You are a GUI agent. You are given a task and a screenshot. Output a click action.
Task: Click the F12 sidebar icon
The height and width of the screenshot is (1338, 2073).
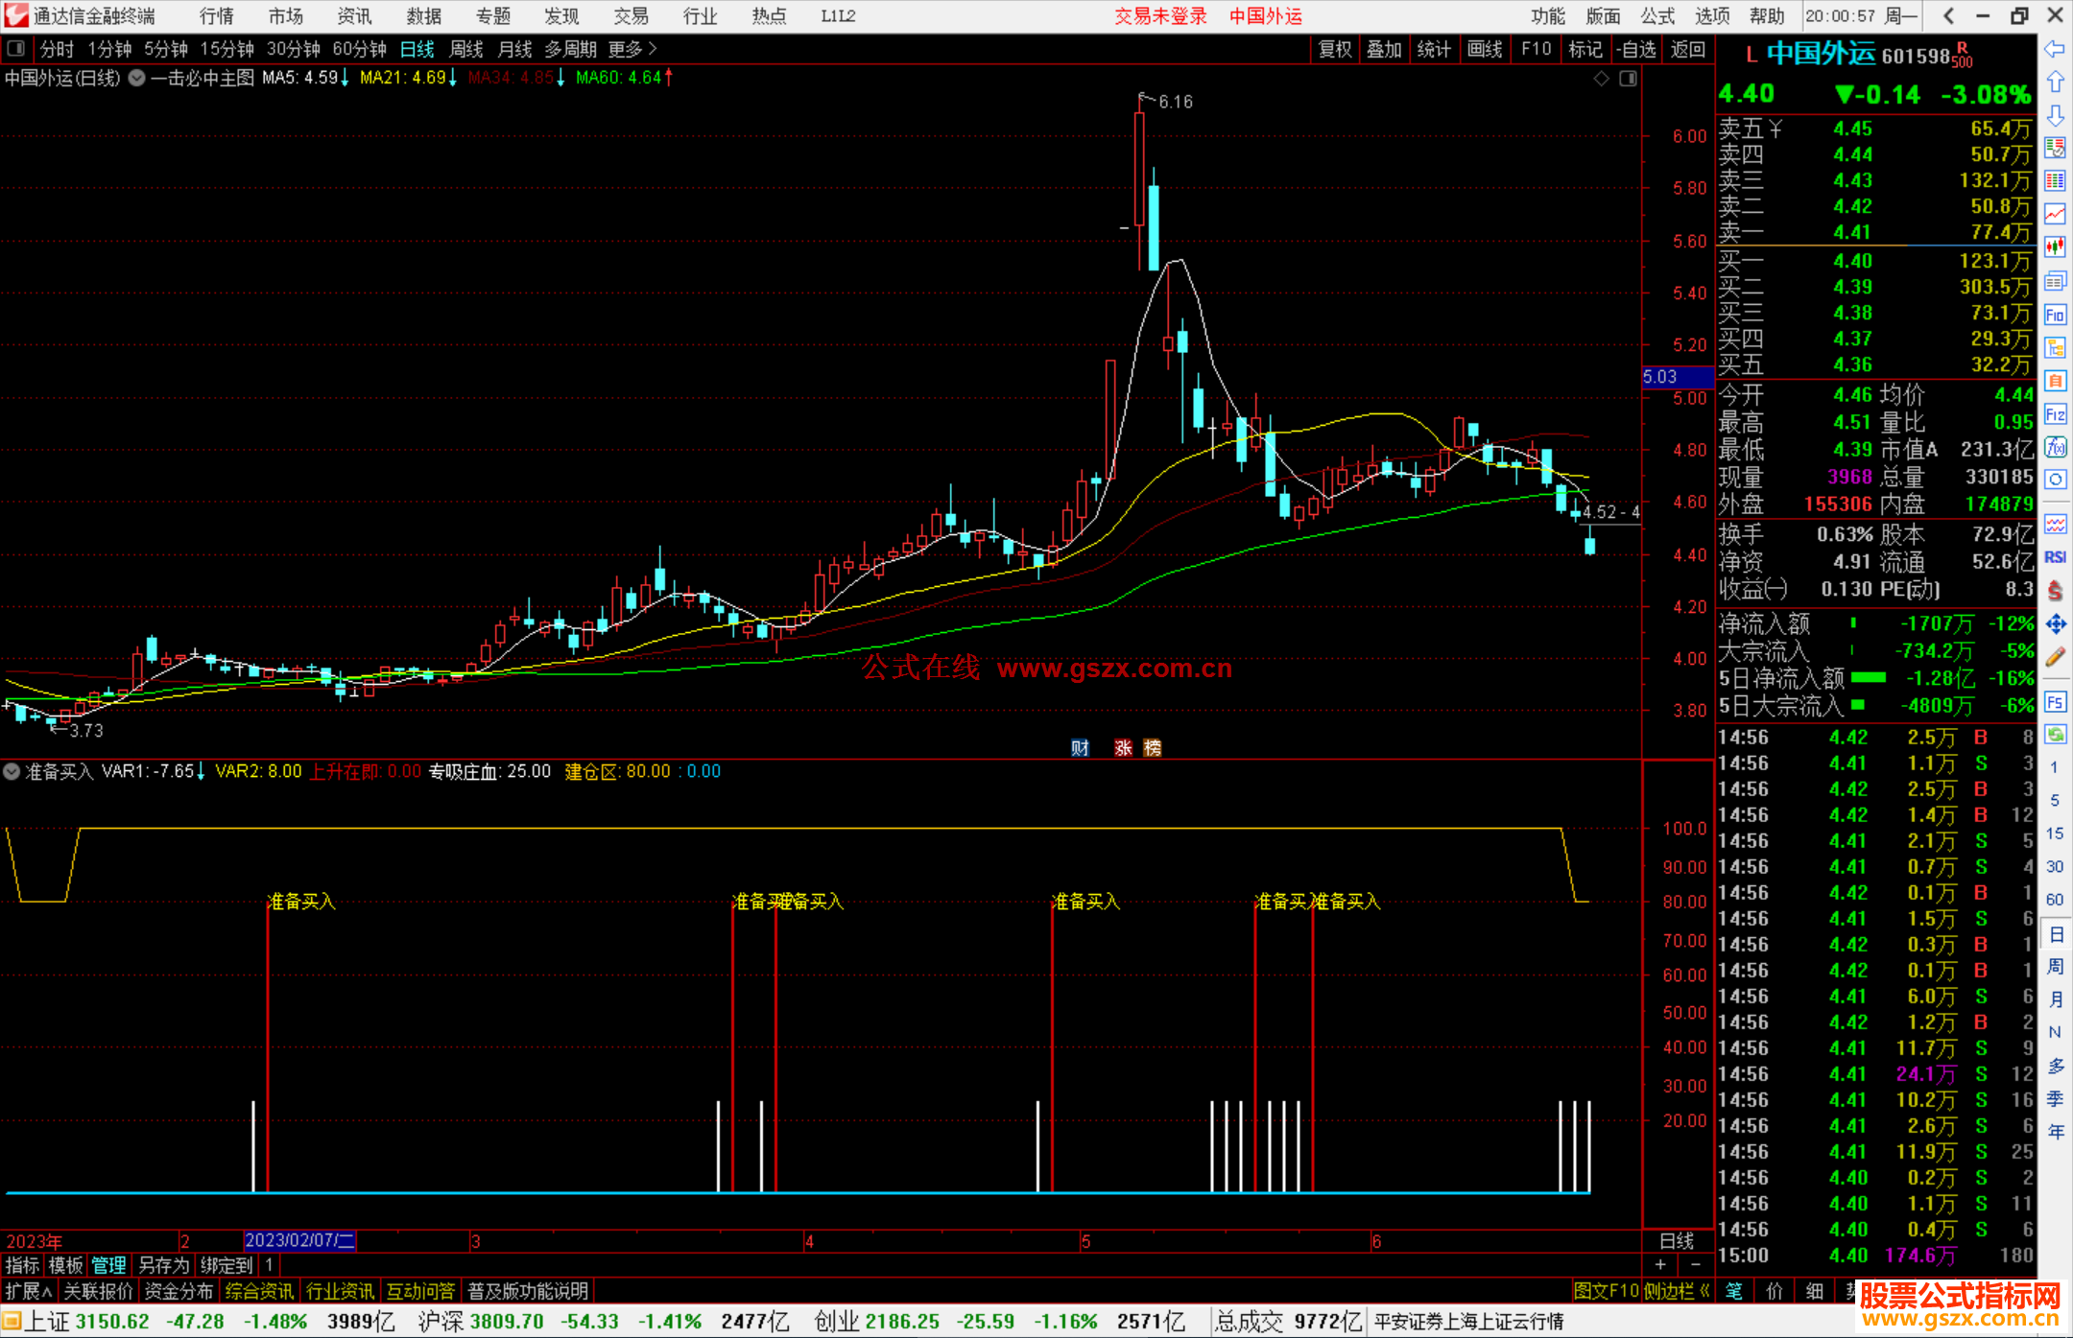2055,414
